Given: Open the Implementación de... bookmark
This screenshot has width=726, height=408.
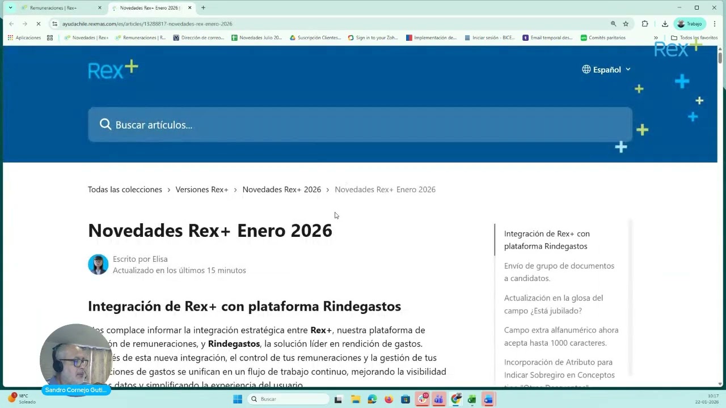Looking at the screenshot, I should tap(431, 38).
